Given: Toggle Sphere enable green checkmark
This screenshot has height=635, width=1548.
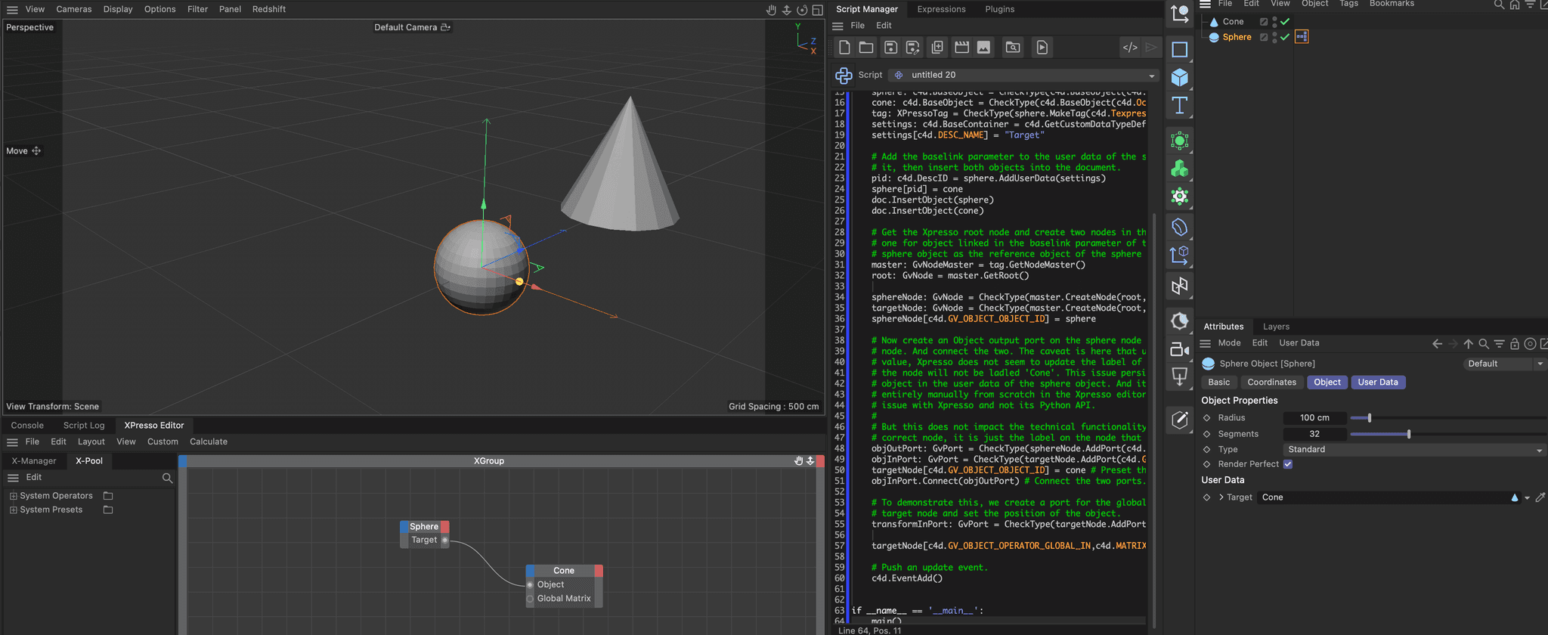Looking at the screenshot, I should tap(1285, 37).
